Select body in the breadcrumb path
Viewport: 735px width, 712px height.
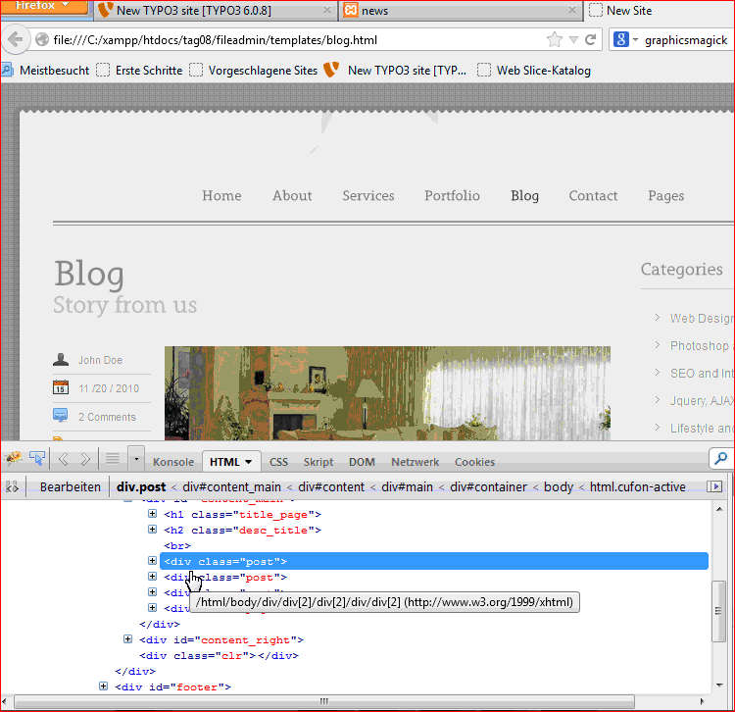point(559,486)
